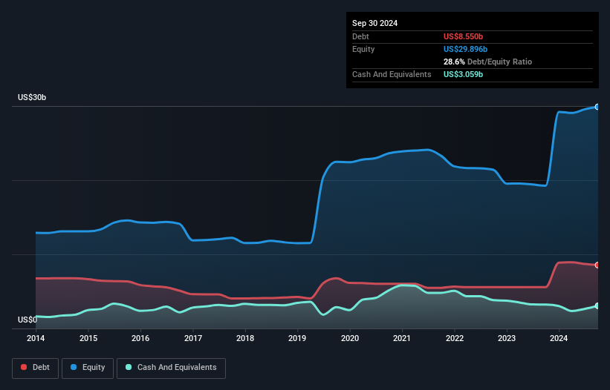The image size is (610, 390).
Task: Click the 2020 x-axis label
Action: 350,338
